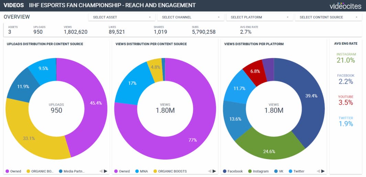
Task: Click the 17% blue views slice
Action: click(x=132, y=83)
